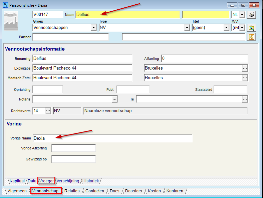Click the second yellow name field
The image size is (263, 198).
pos(206,15)
